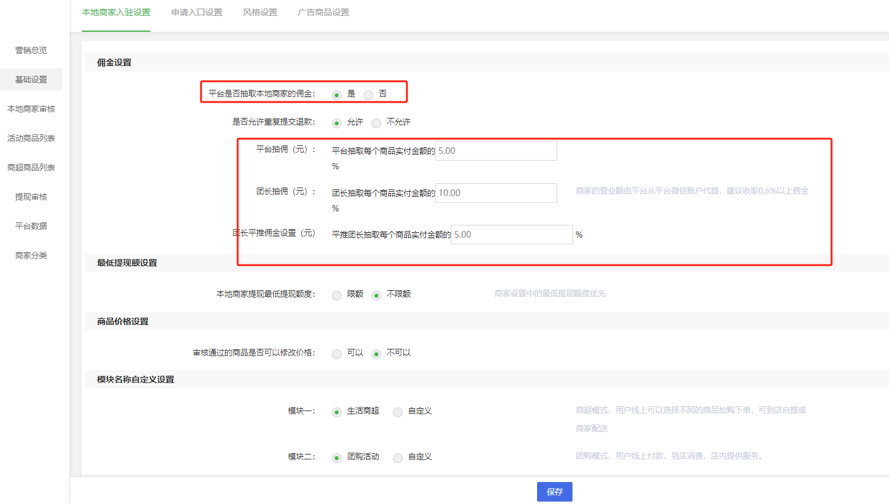The width and height of the screenshot is (889, 504).
Task: Open 平台数据 in the sidebar
Action: click(x=31, y=226)
